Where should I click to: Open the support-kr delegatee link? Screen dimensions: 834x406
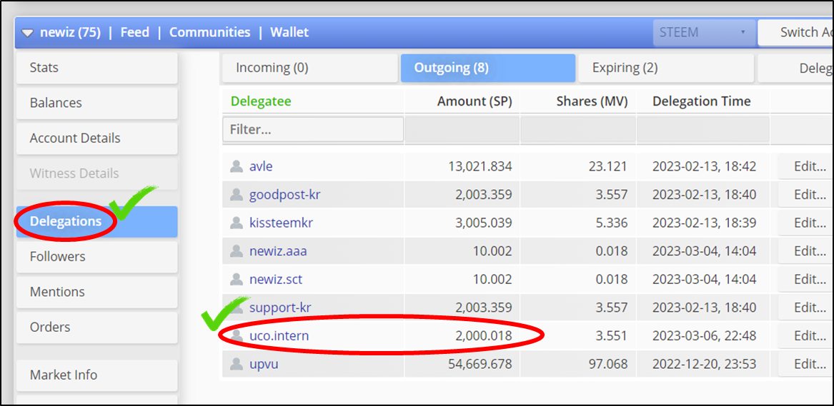(x=280, y=308)
